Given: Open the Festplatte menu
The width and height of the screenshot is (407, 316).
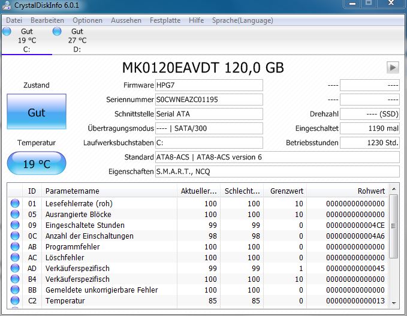Looking at the screenshot, I should coord(165,20).
